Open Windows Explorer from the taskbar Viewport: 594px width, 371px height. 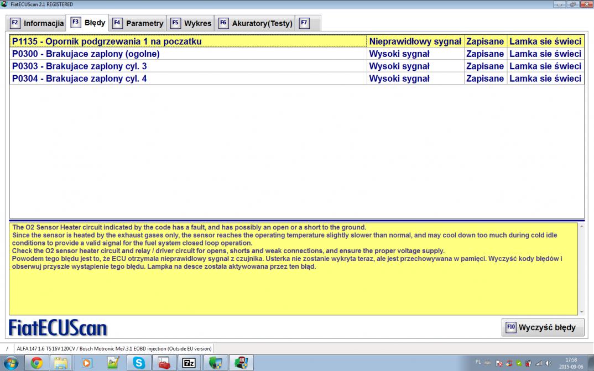click(x=61, y=363)
